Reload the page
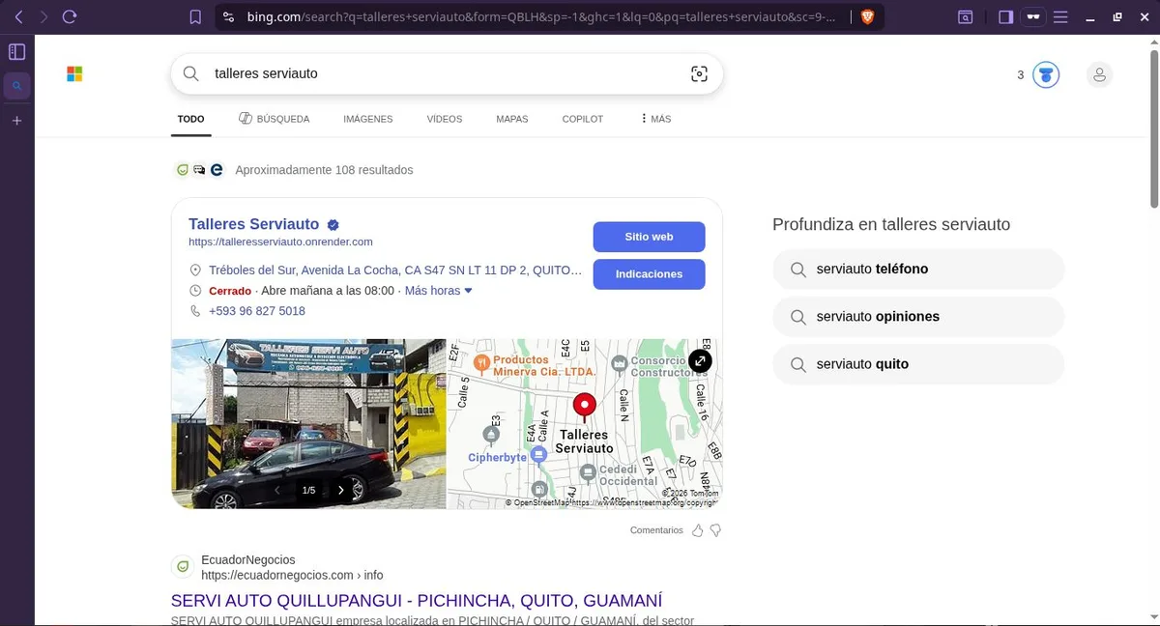This screenshot has width=1160, height=626. click(x=70, y=16)
